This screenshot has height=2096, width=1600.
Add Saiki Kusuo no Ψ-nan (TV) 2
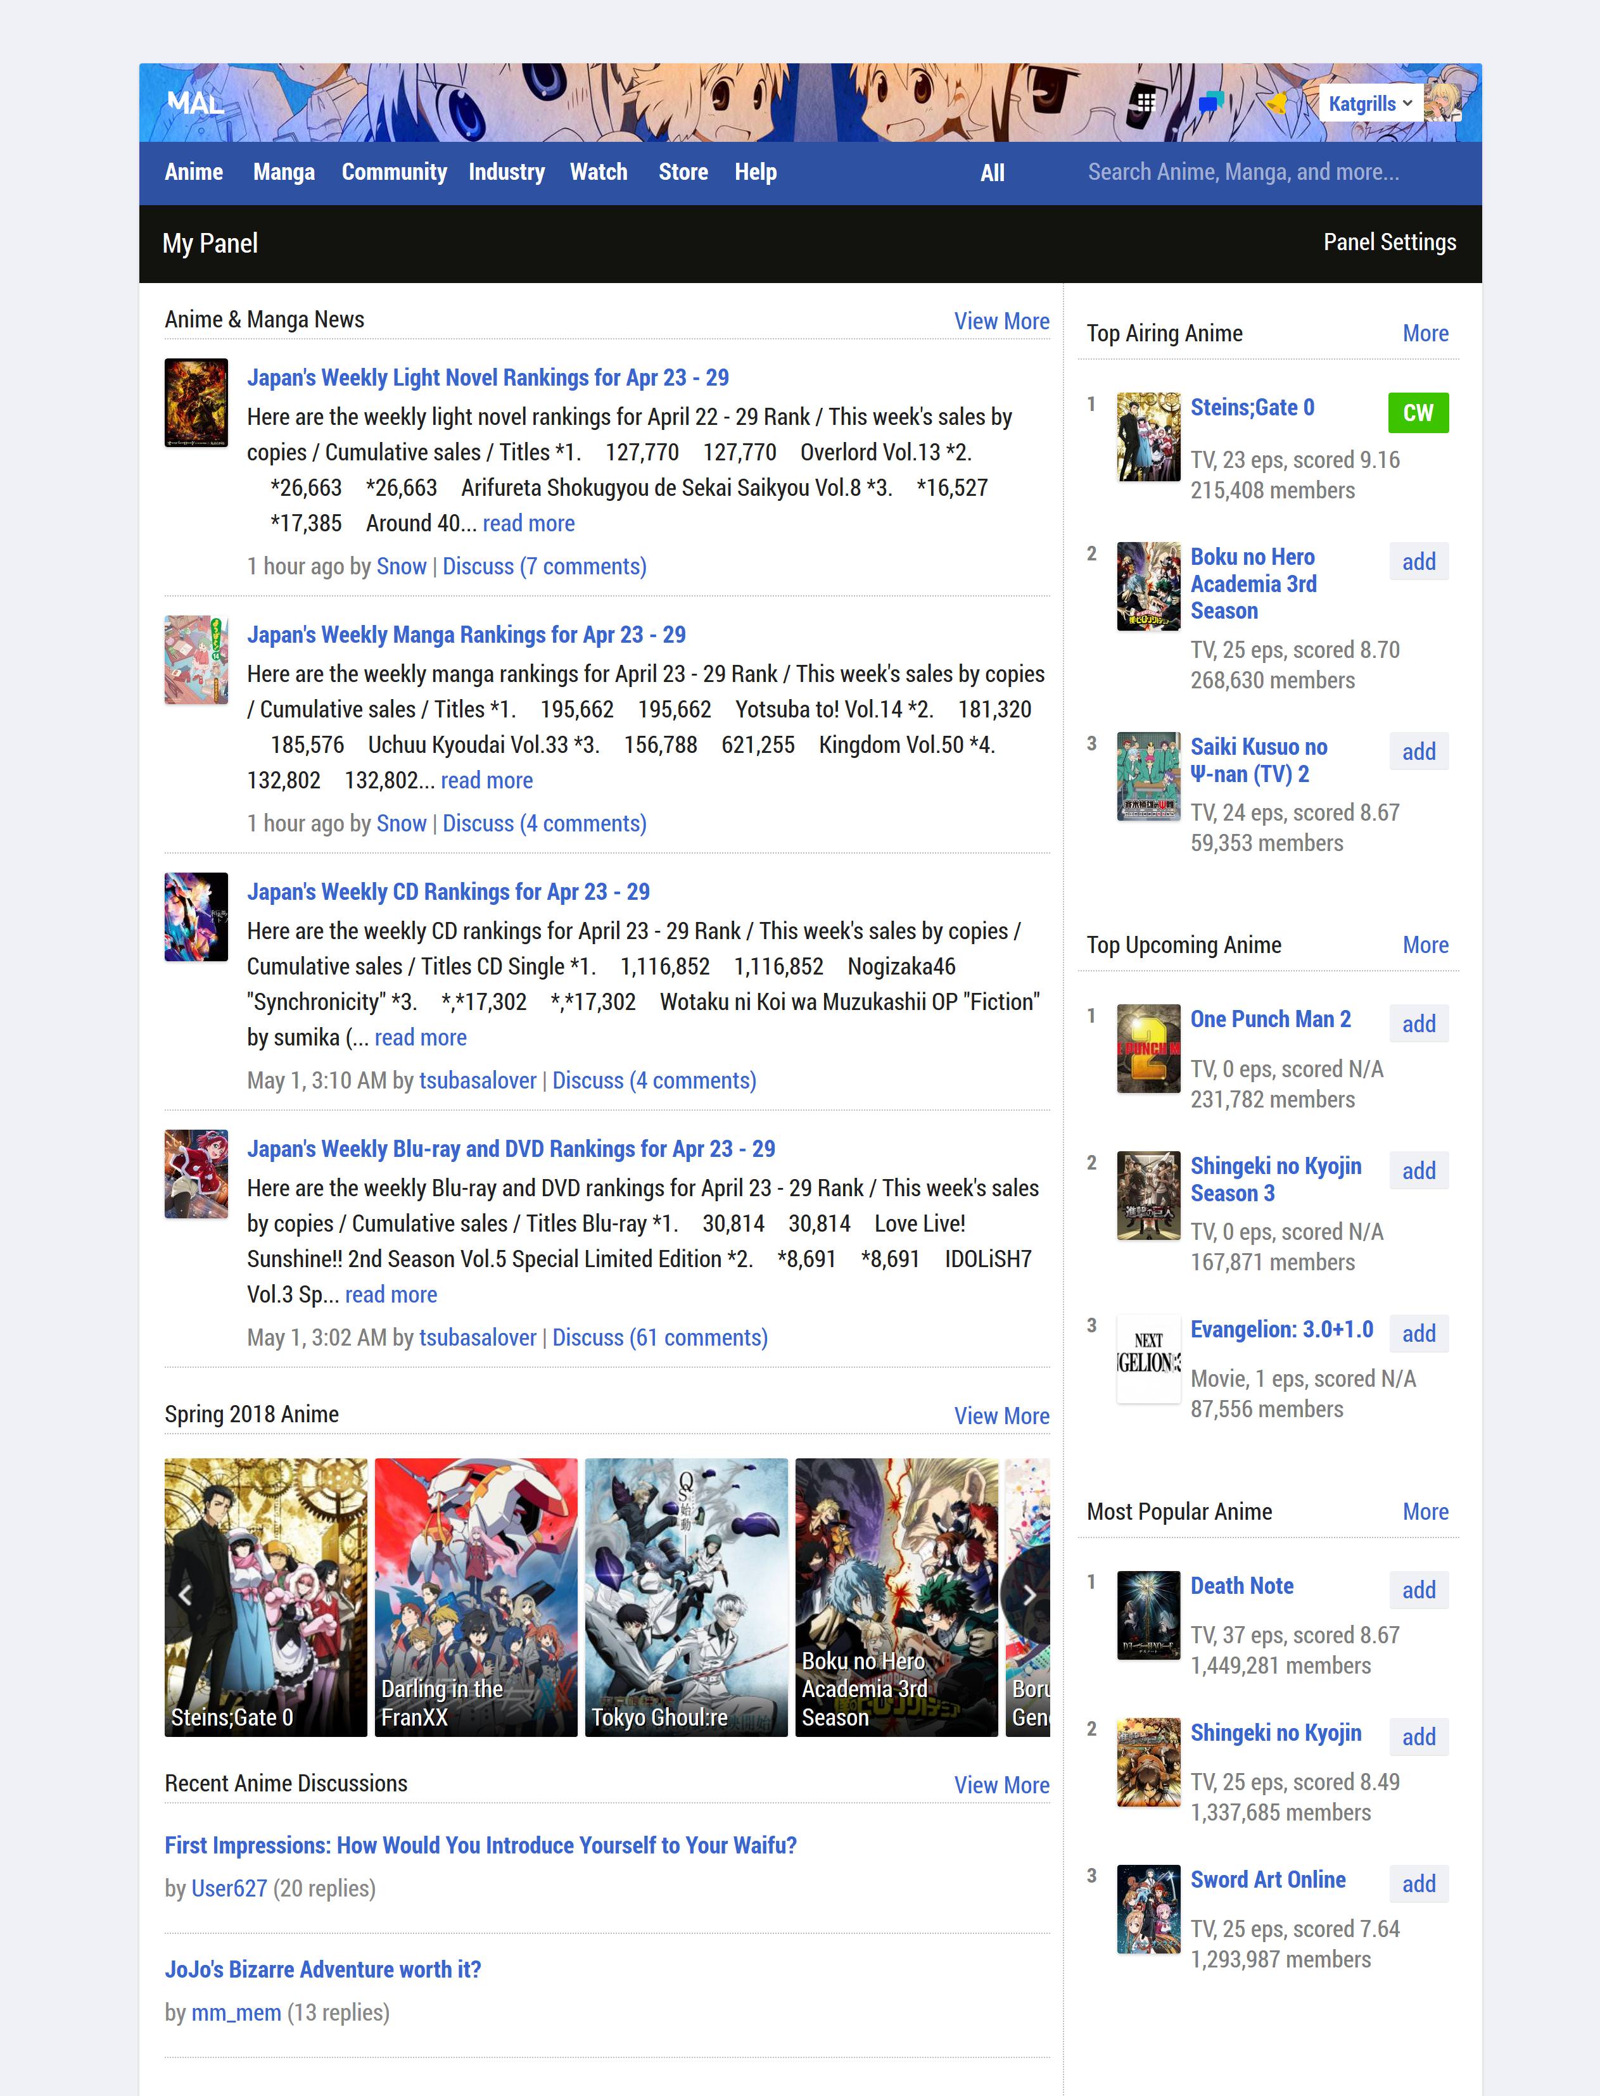1419,751
